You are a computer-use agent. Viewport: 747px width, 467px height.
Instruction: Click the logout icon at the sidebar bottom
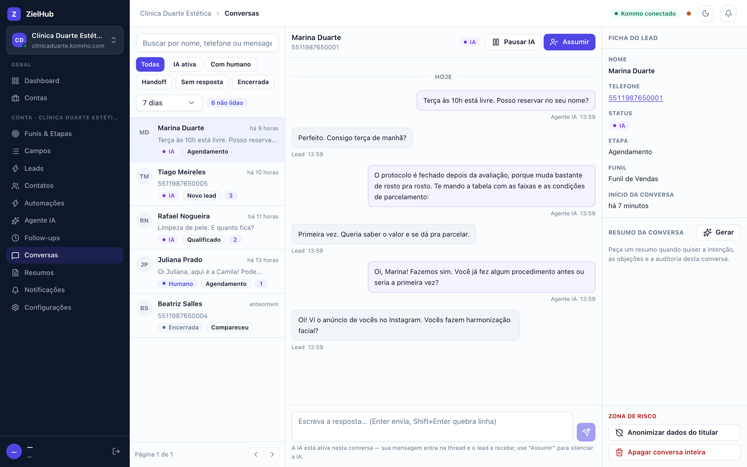coord(116,451)
